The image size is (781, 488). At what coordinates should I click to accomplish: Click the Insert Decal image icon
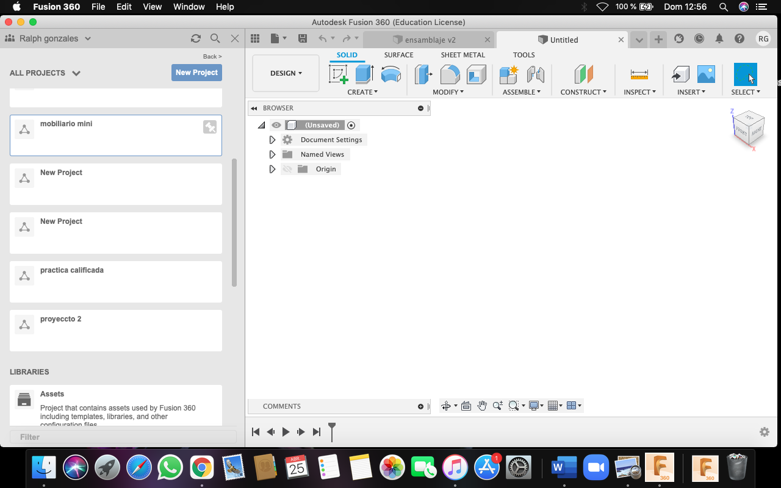(706, 74)
